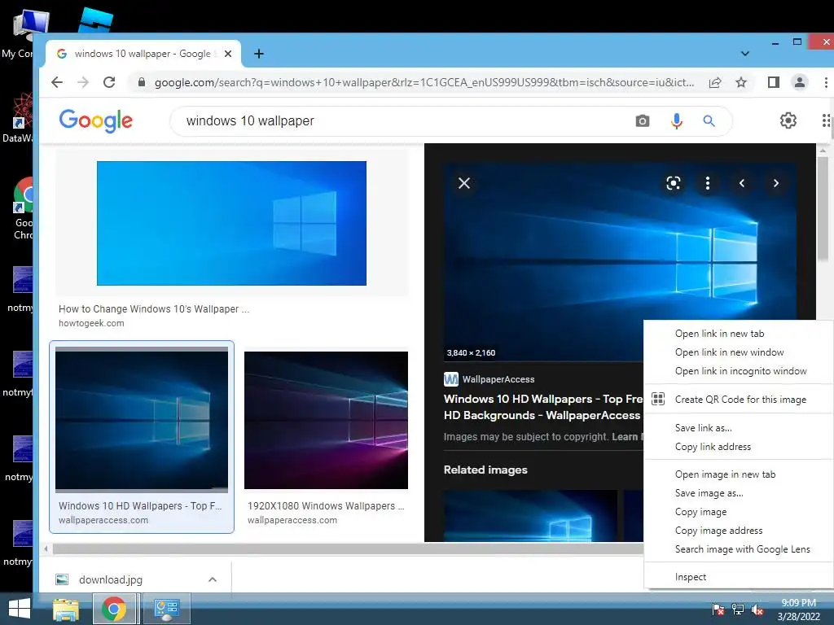Screen dimensions: 834x625
Task: Click the lock icon in address bar
Action: (x=142, y=82)
